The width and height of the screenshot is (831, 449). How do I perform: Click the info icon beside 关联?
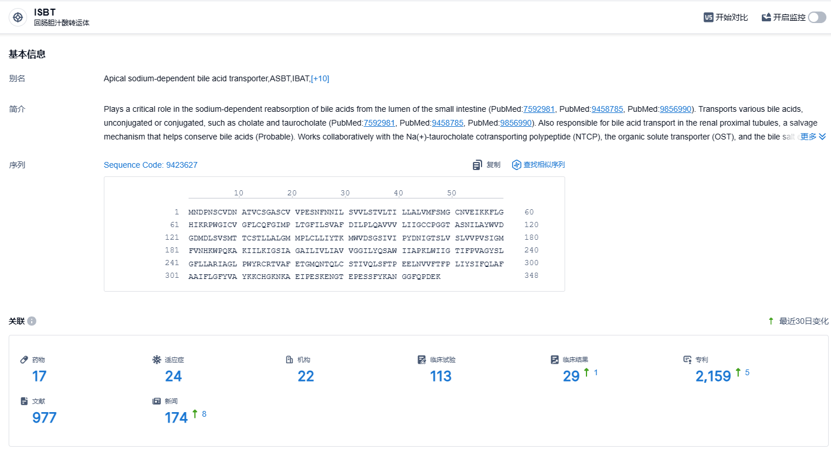[32, 321]
